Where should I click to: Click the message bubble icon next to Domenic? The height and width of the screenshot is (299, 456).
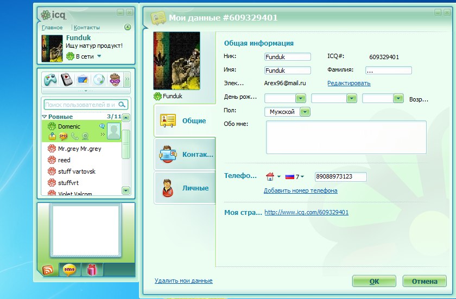pos(102,126)
